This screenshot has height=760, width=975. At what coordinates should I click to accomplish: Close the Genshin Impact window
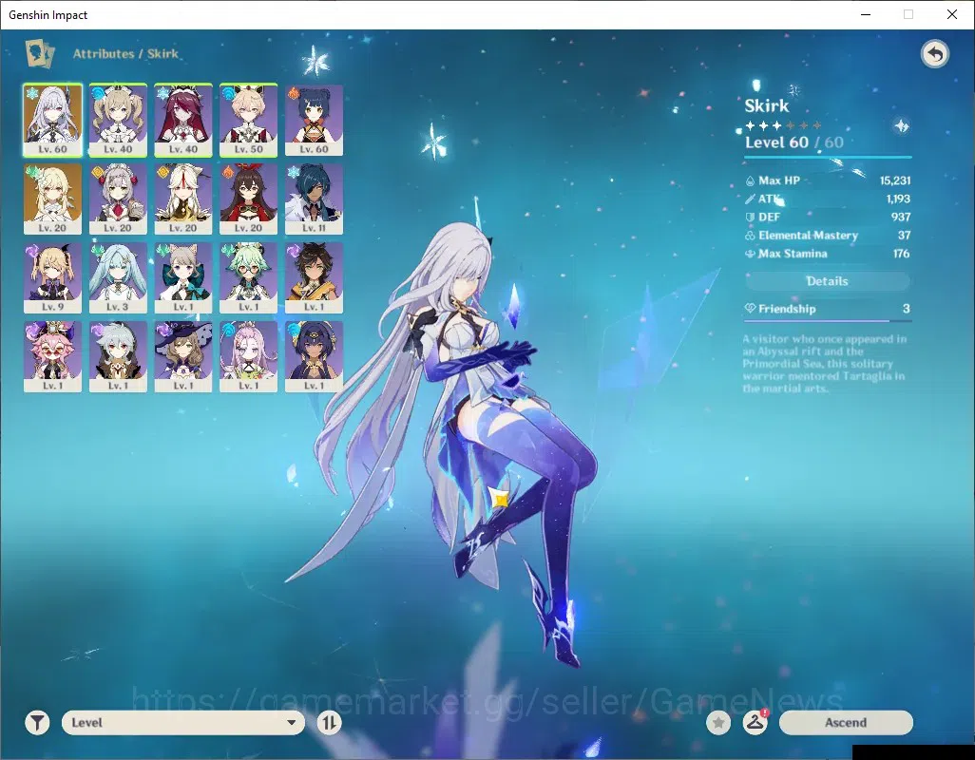[x=952, y=14]
